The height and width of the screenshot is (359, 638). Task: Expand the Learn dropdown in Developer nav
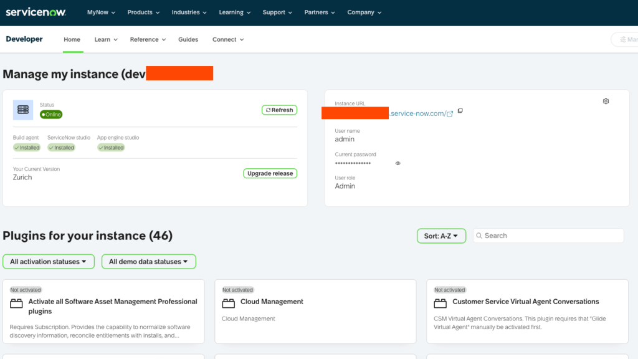click(106, 39)
